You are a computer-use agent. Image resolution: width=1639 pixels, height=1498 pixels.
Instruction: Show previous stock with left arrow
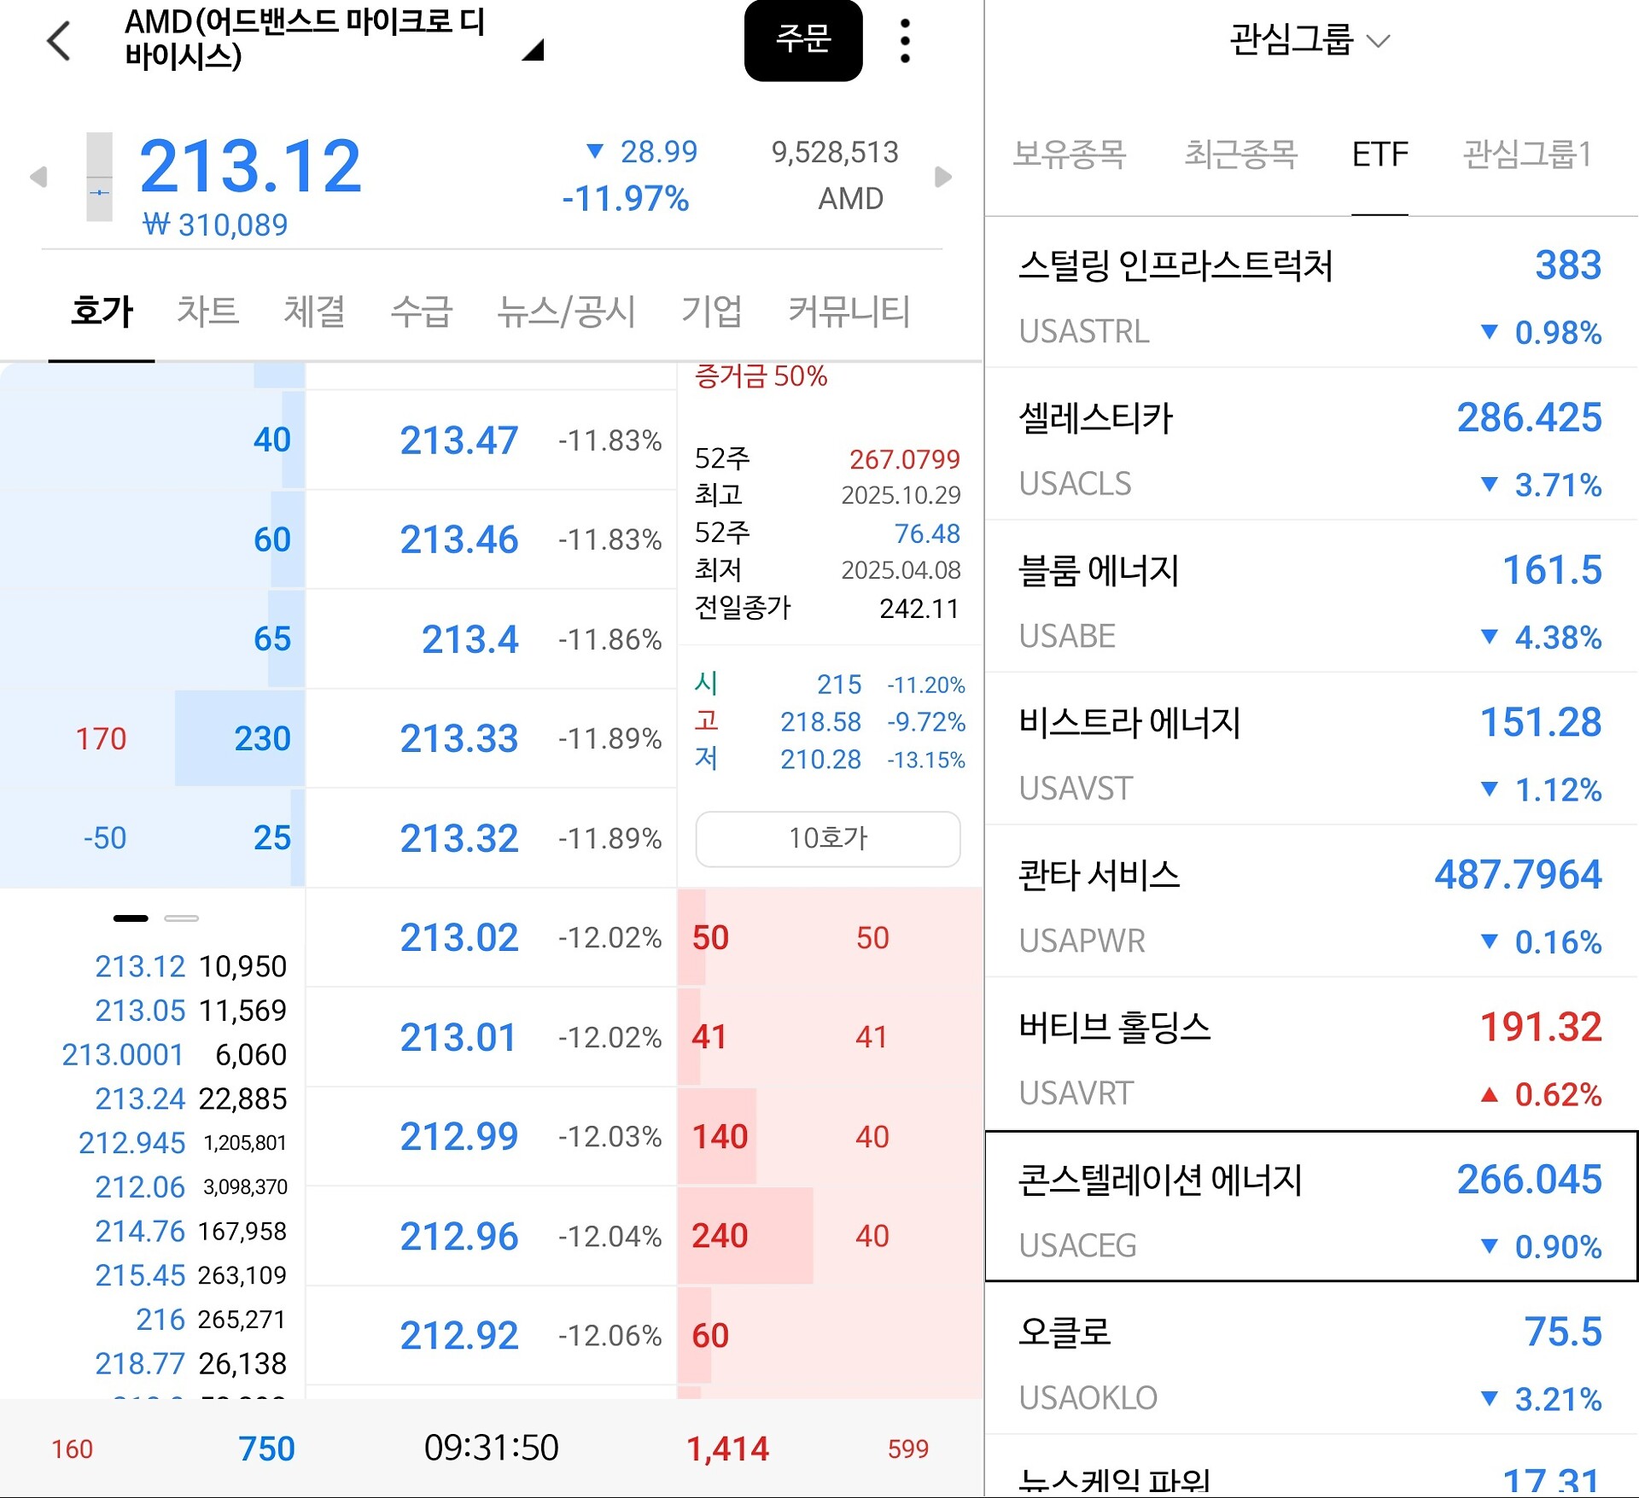click(38, 177)
